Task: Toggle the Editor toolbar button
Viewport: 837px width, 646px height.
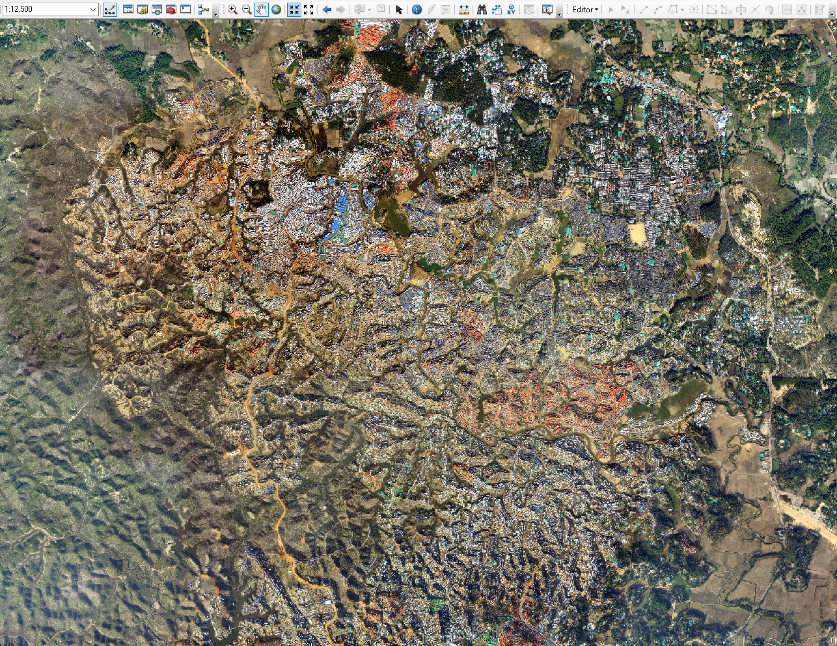Action: [x=110, y=10]
